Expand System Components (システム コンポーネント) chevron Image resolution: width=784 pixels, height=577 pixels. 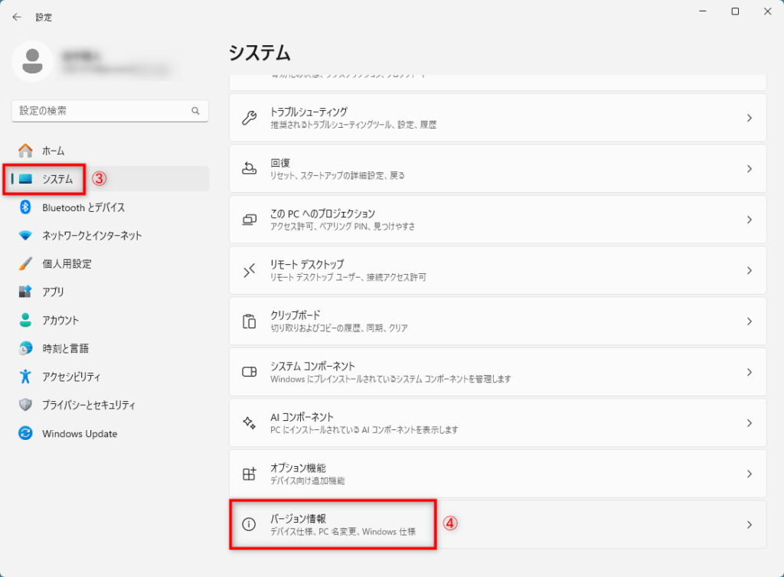(x=749, y=372)
